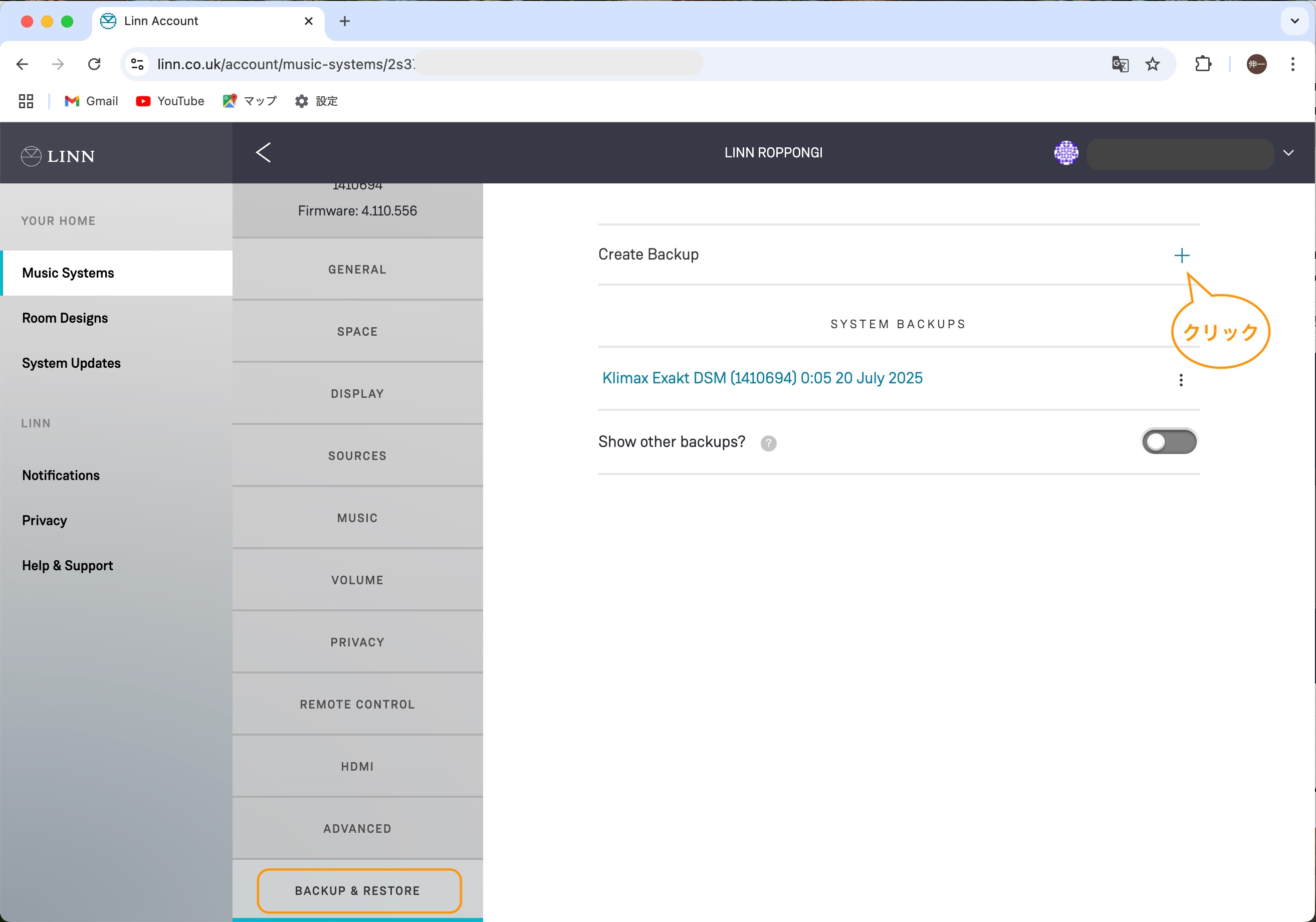The width and height of the screenshot is (1316, 922).
Task: Open Room Designs in sidebar
Action: [x=65, y=318]
